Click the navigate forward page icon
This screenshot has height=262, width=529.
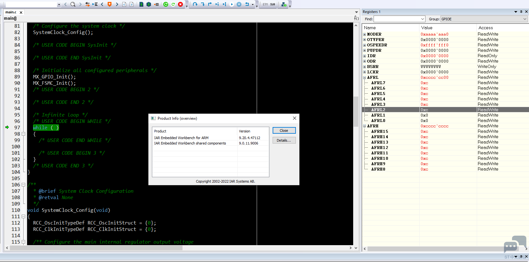point(132,4)
